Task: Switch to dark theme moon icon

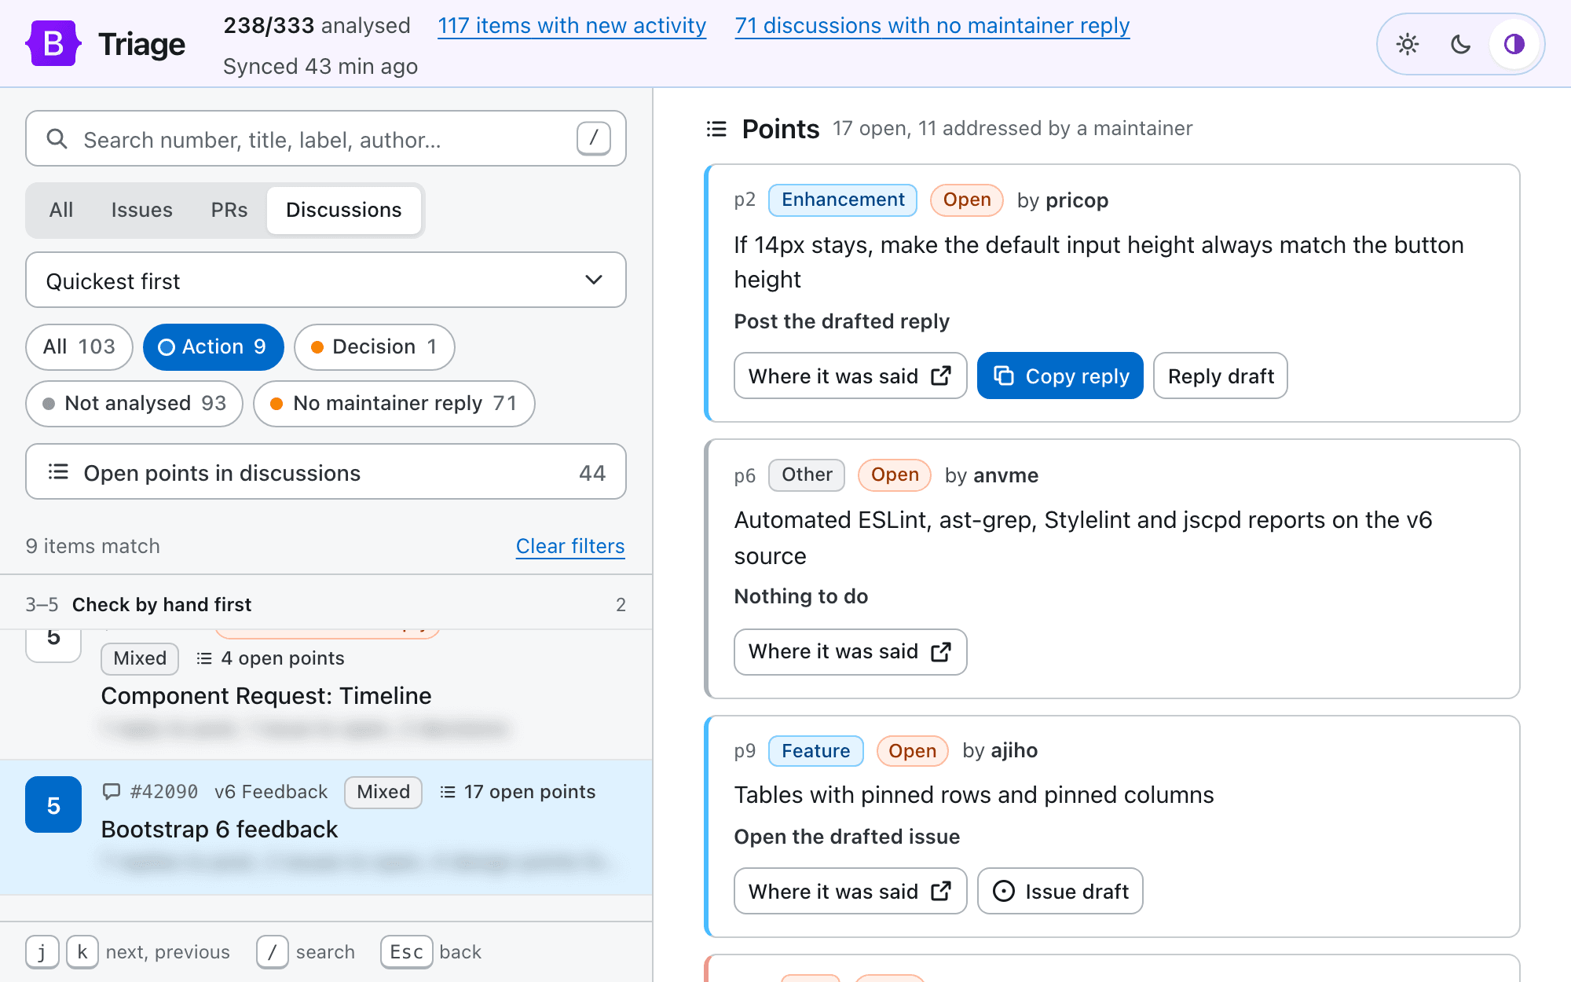Action: 1461,44
